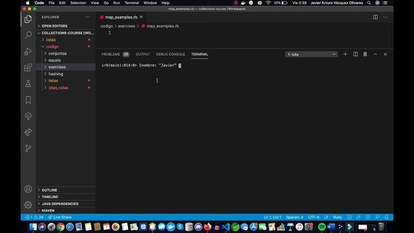Expand the exercises folder

coord(66,67)
